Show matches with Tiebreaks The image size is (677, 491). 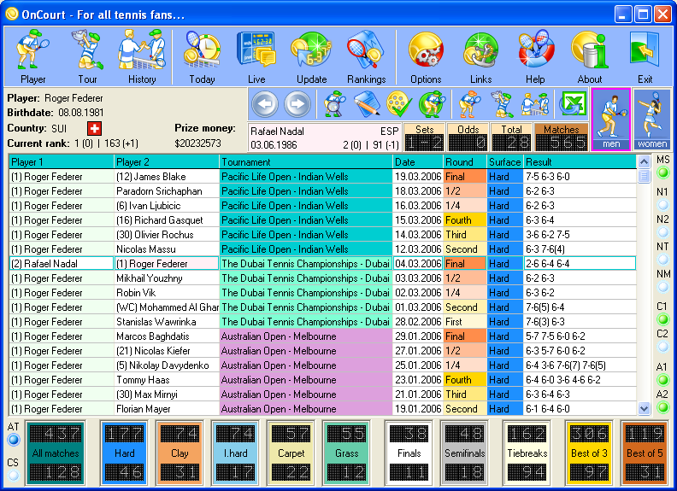pos(527,453)
